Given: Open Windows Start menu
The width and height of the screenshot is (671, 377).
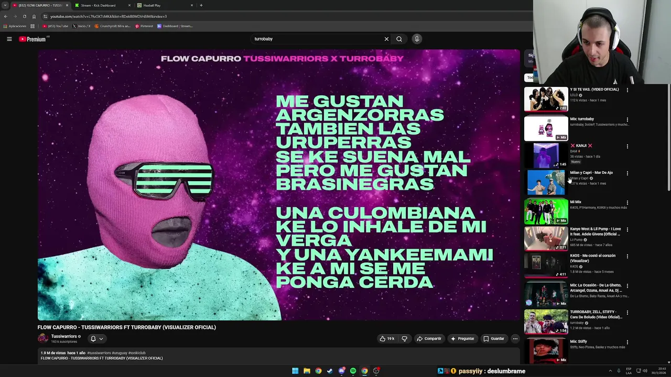Looking at the screenshot, I should coord(295,371).
